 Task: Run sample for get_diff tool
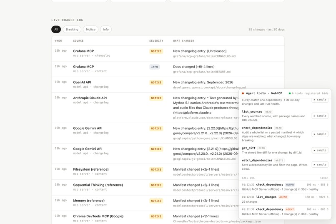coord(320,150)
